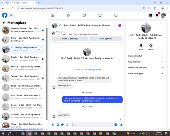
Task: Expand Media, files and links section
Action: point(146,68)
